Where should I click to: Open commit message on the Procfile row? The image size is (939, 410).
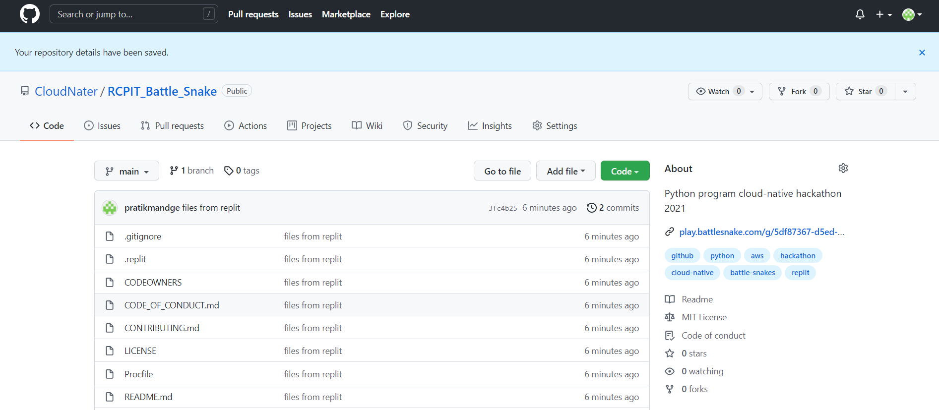313,374
